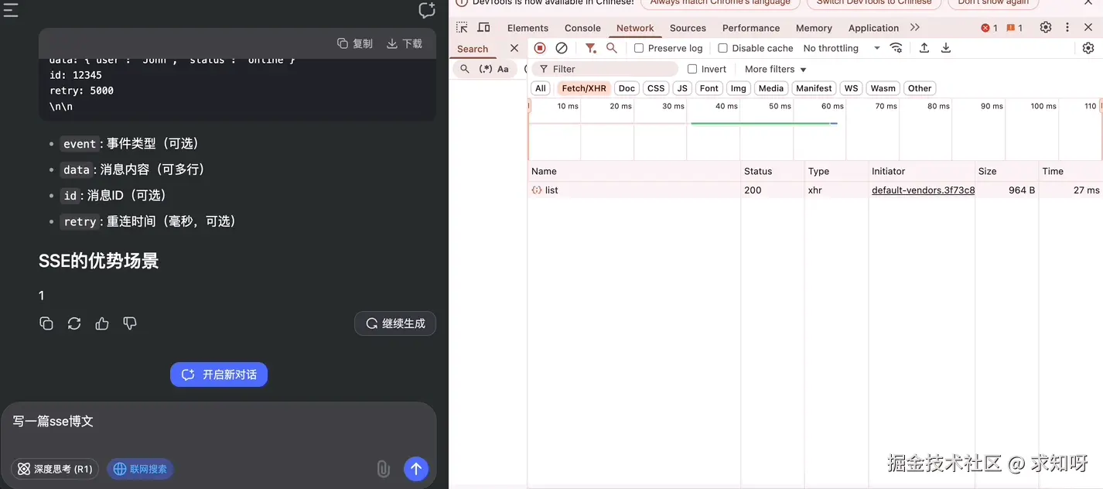Open the No throttling dropdown

(x=842, y=48)
